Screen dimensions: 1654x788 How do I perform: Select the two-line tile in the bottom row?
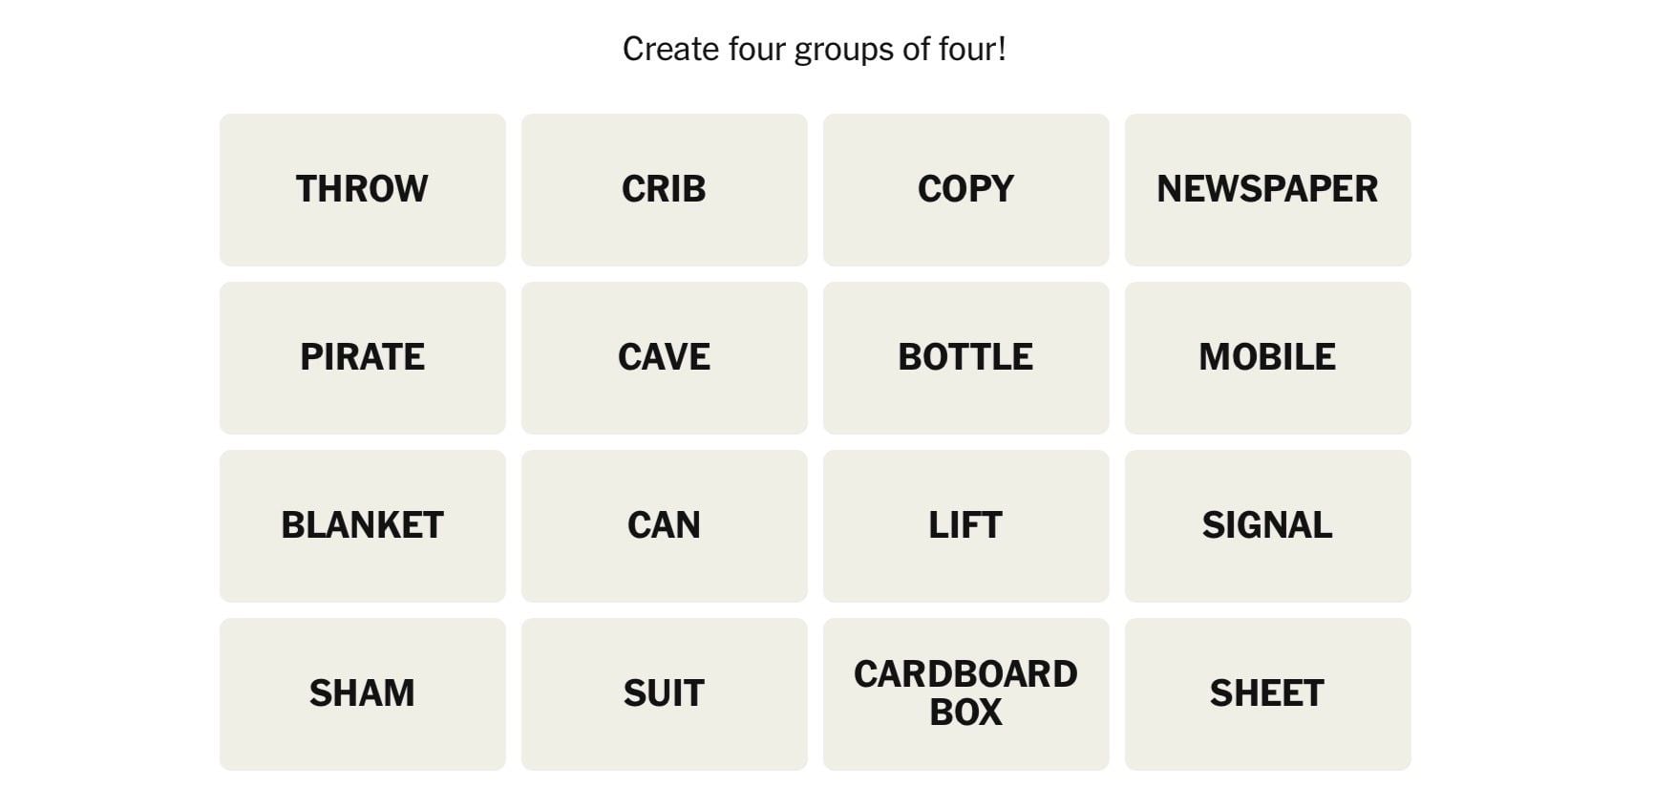965,693
